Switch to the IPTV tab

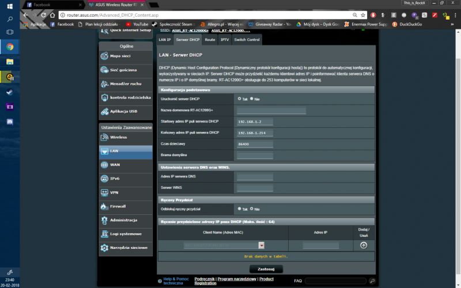pyautogui.click(x=225, y=40)
